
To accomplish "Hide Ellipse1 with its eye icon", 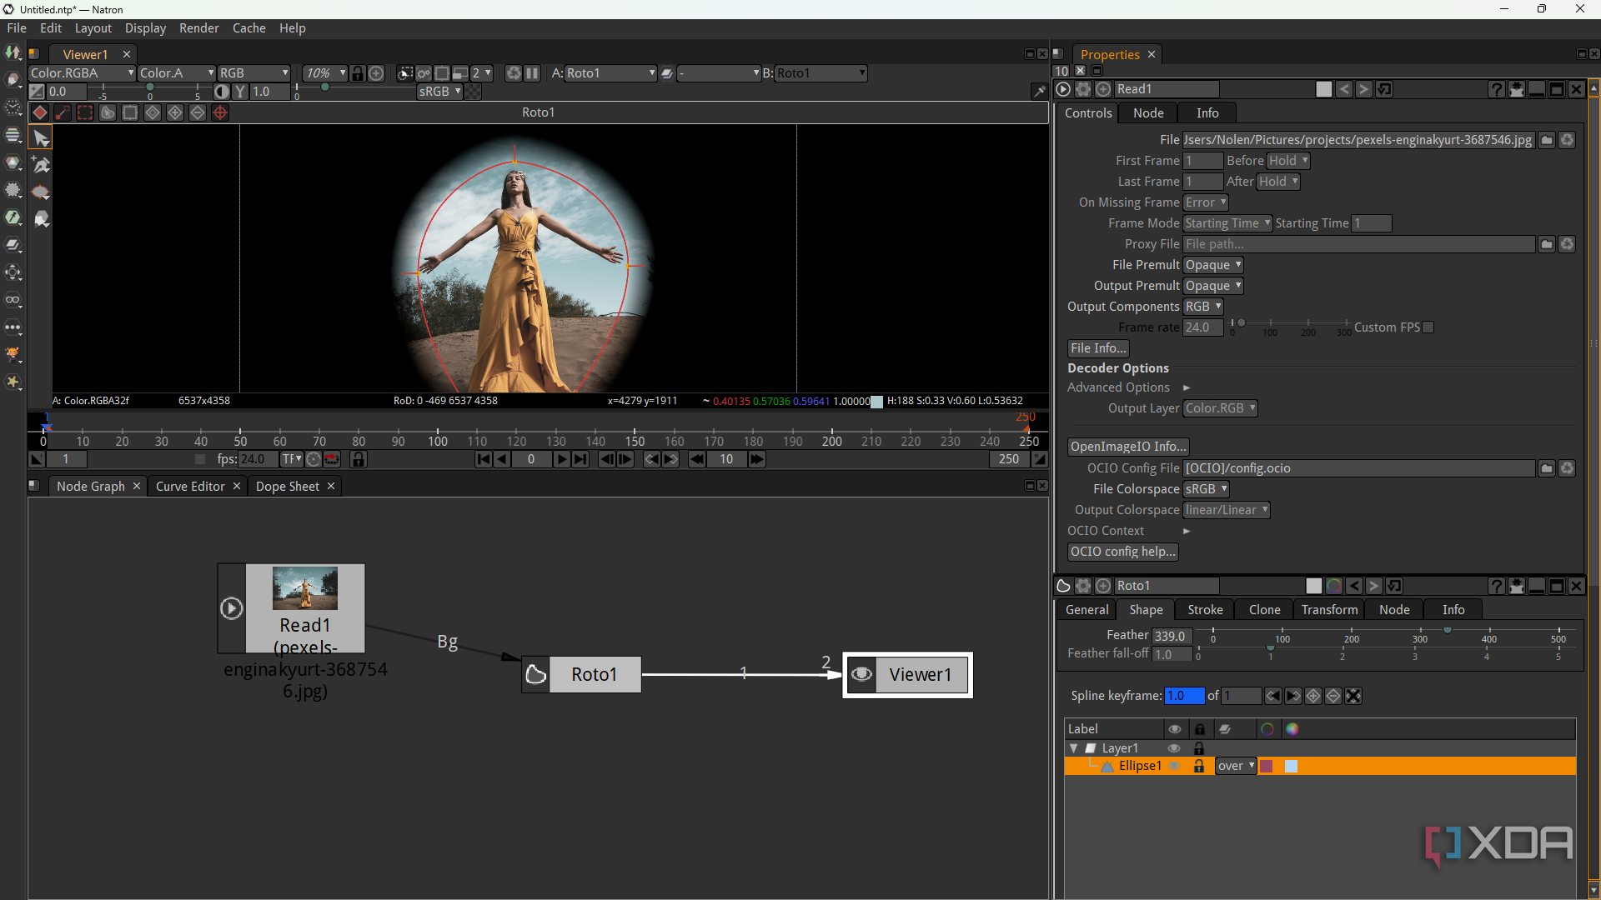I will pyautogui.click(x=1175, y=766).
